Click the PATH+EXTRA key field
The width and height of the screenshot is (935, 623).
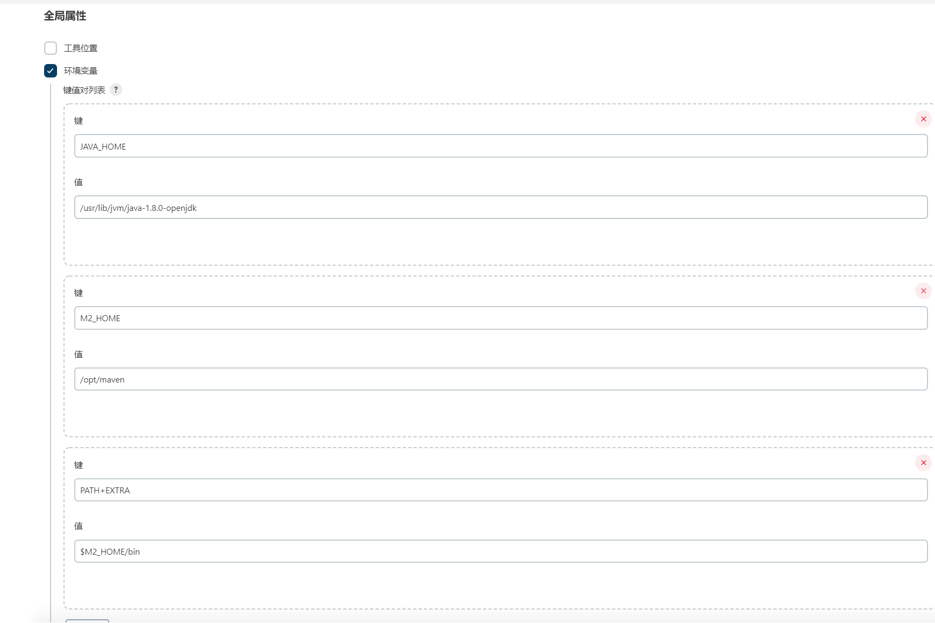click(x=500, y=490)
